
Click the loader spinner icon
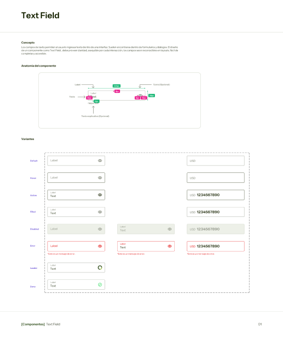pyautogui.click(x=100, y=267)
